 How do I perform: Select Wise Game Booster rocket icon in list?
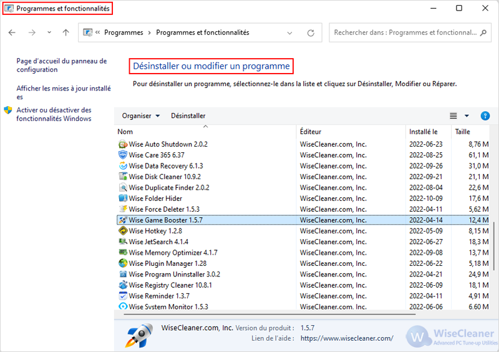pyautogui.click(x=123, y=220)
